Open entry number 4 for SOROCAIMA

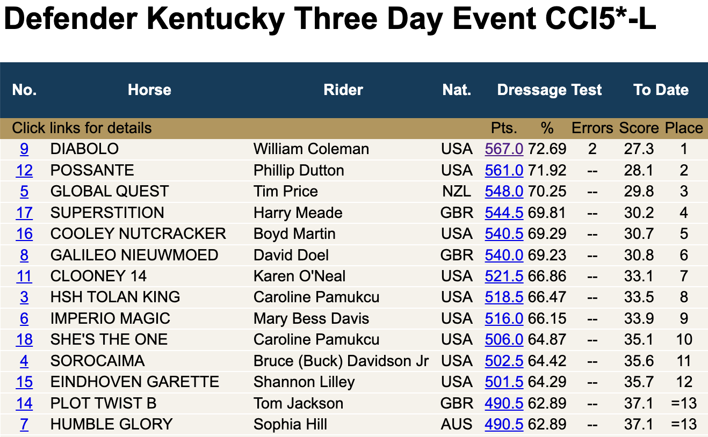click(24, 361)
